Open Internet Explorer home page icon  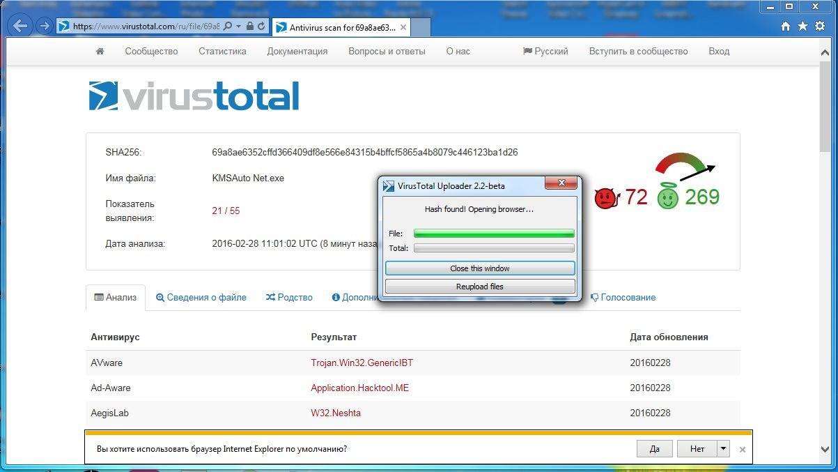click(x=786, y=26)
